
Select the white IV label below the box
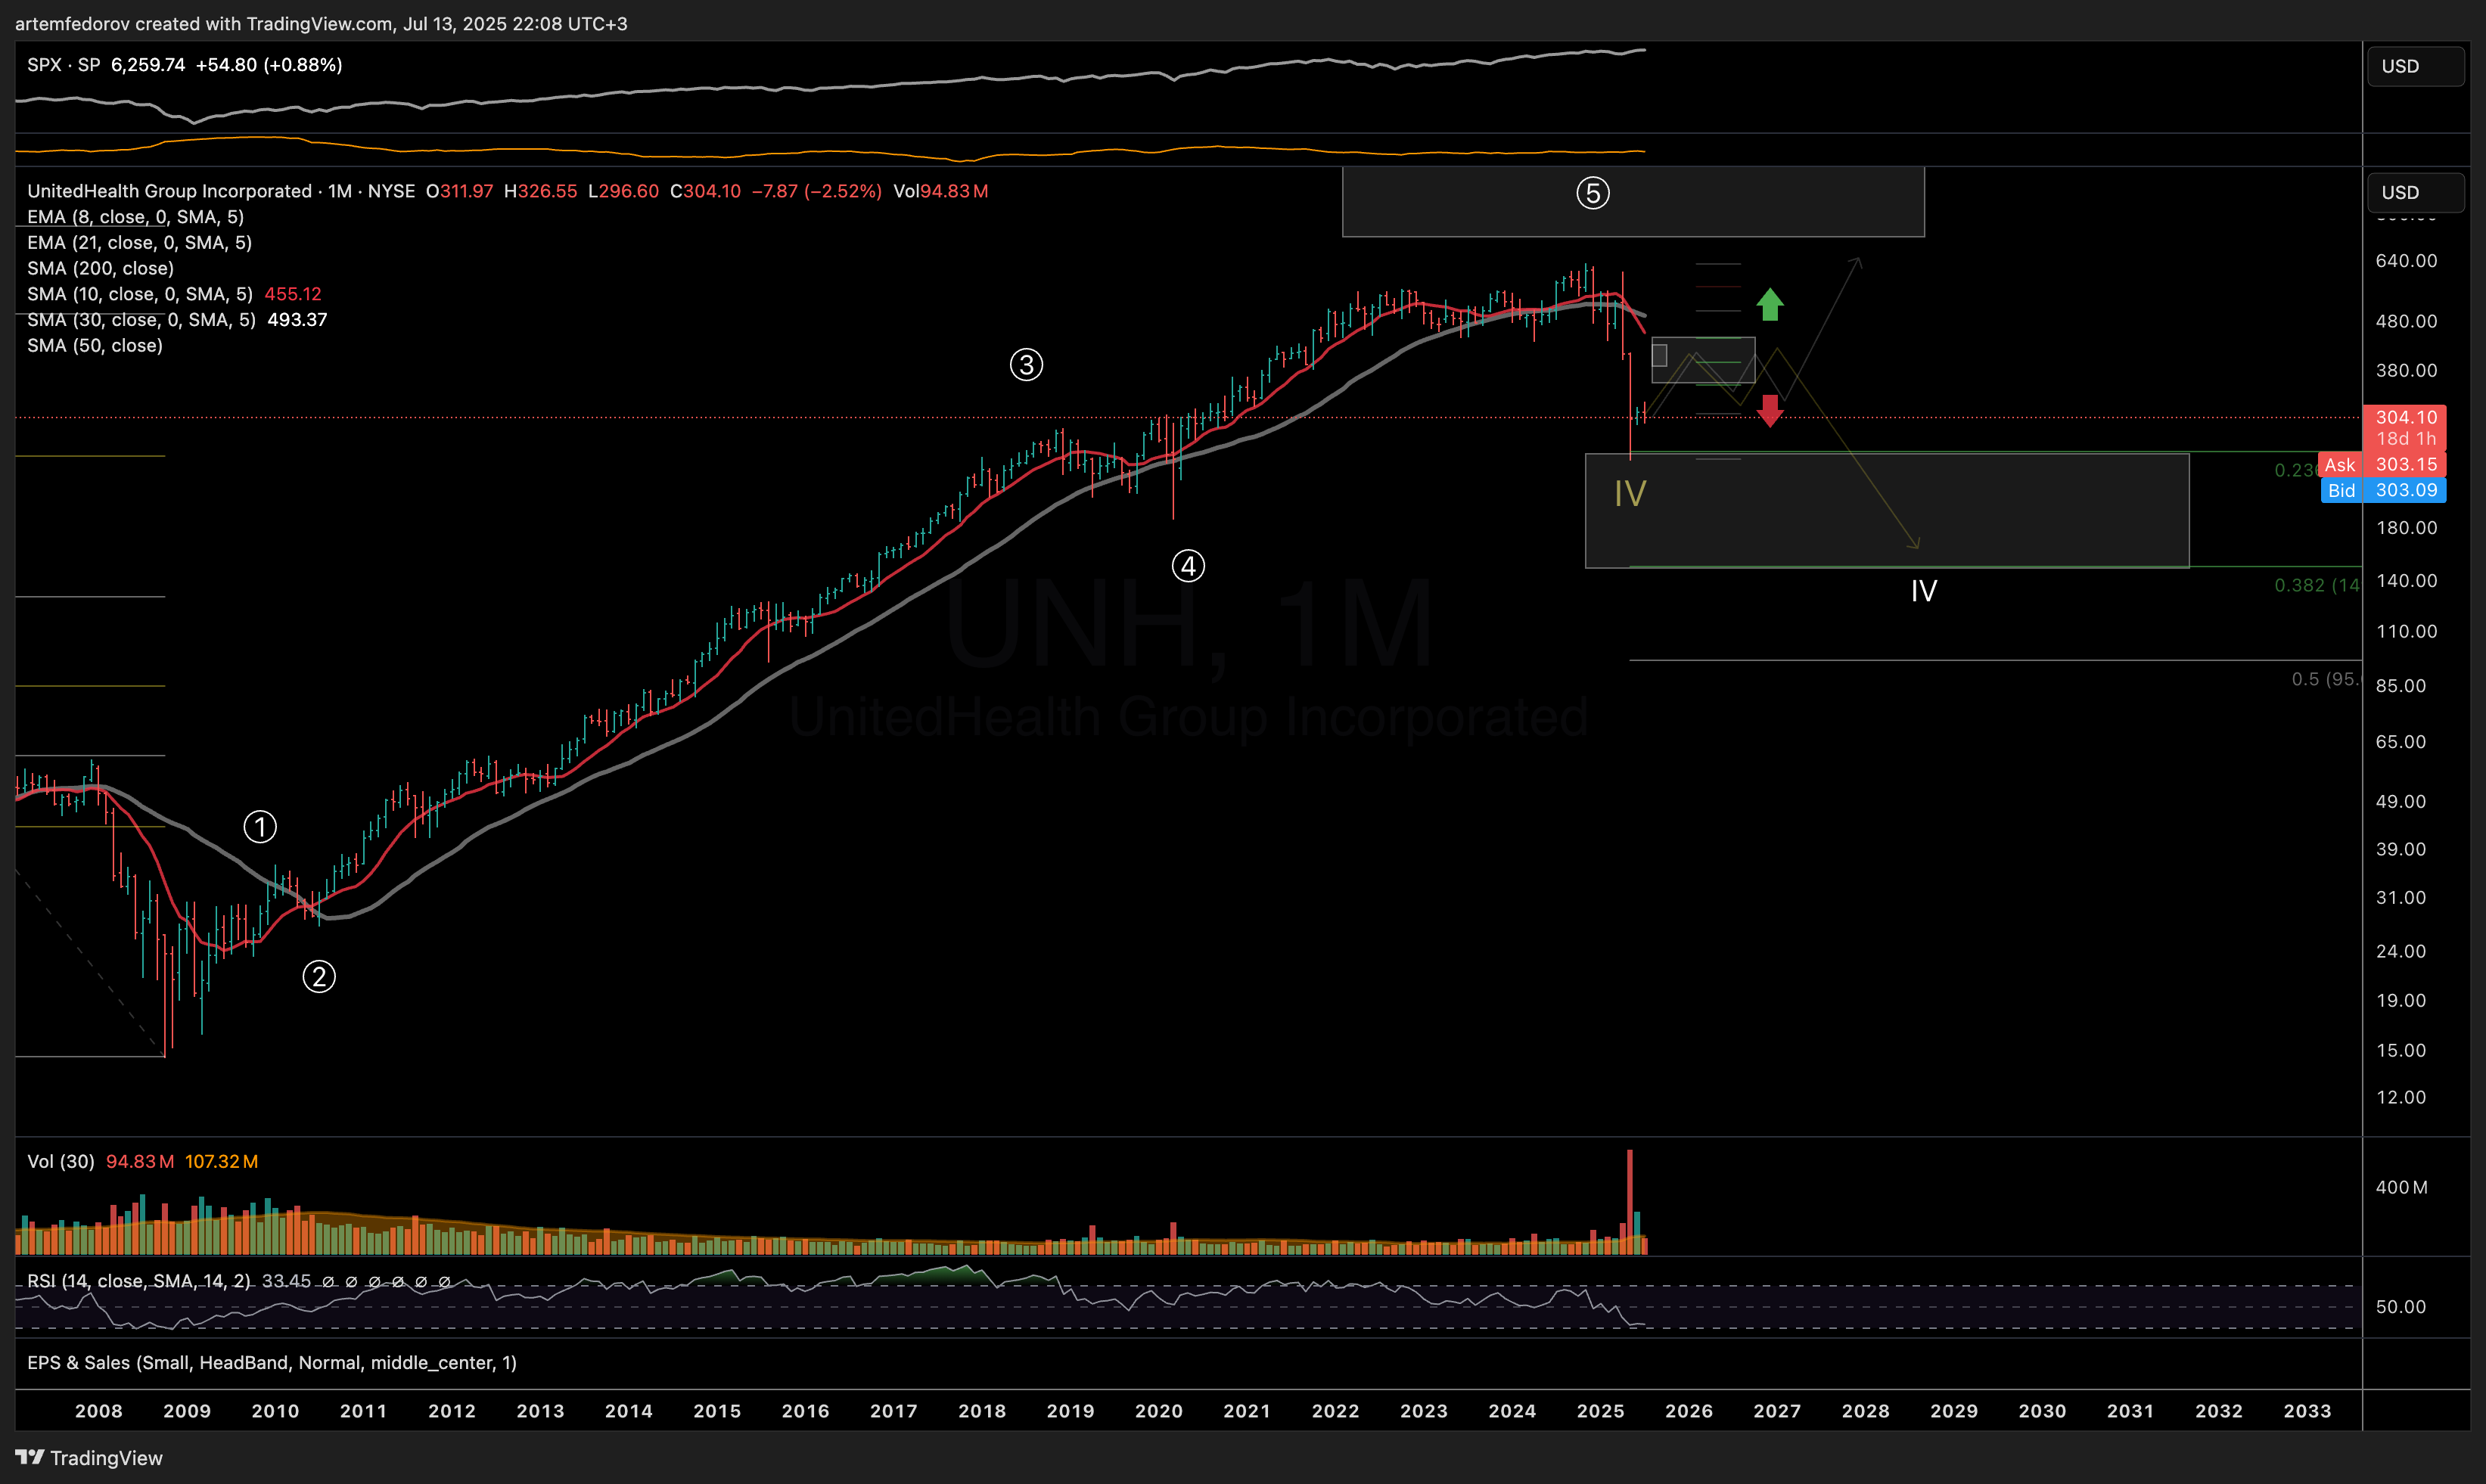coord(1923,591)
